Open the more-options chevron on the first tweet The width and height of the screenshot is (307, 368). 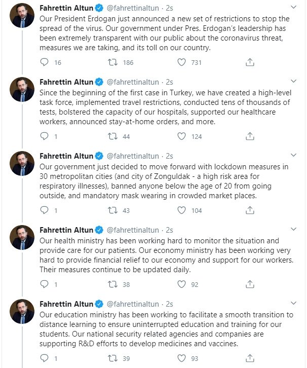click(293, 7)
